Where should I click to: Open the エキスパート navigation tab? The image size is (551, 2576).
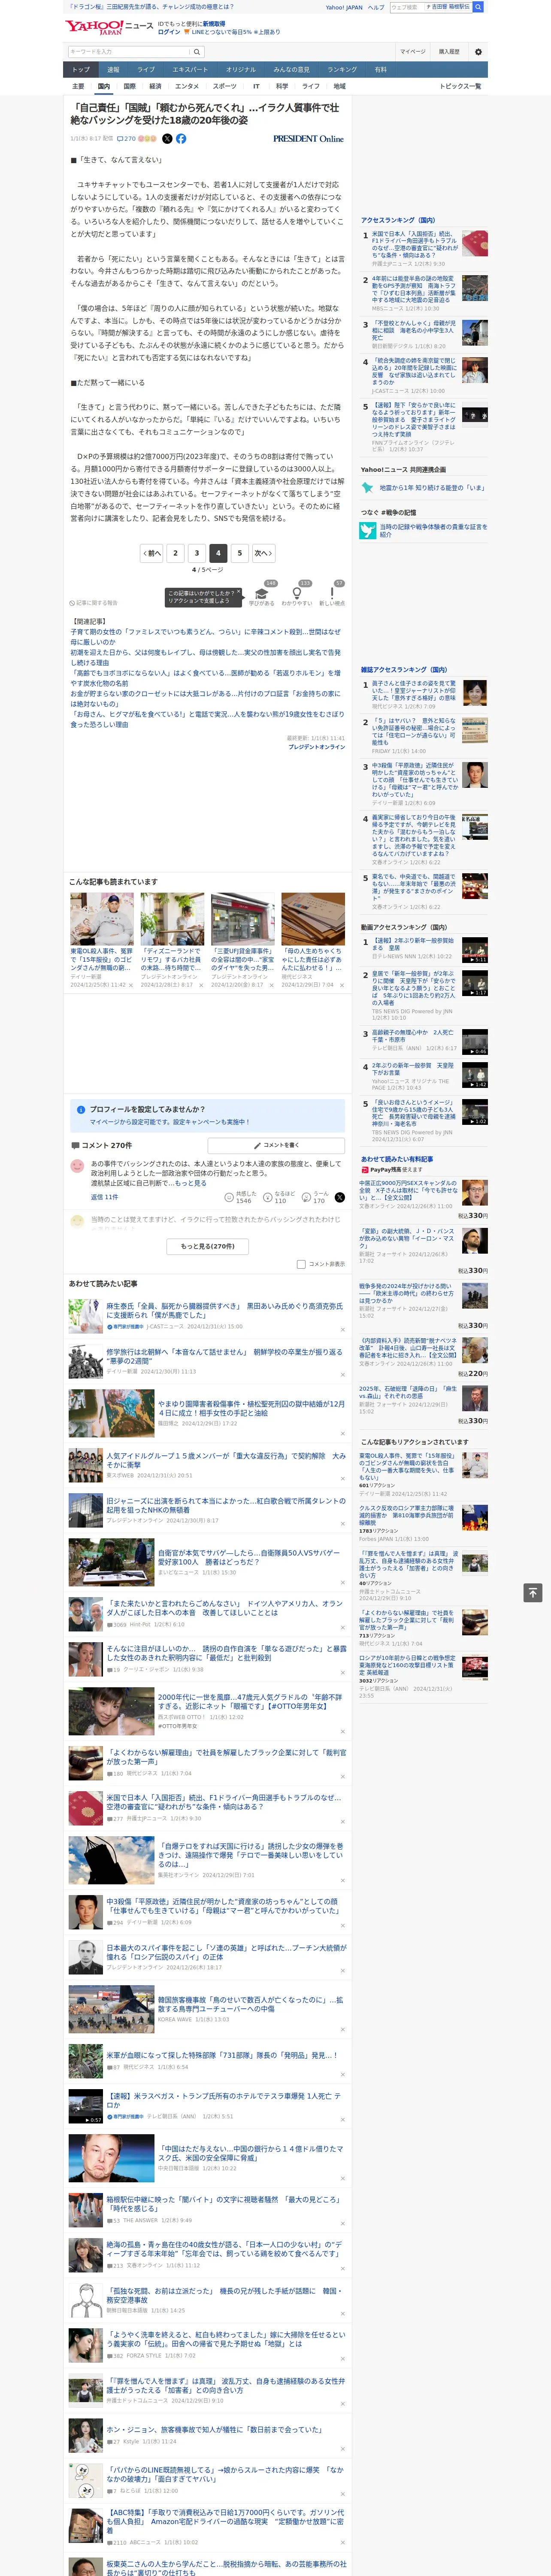[x=190, y=70]
